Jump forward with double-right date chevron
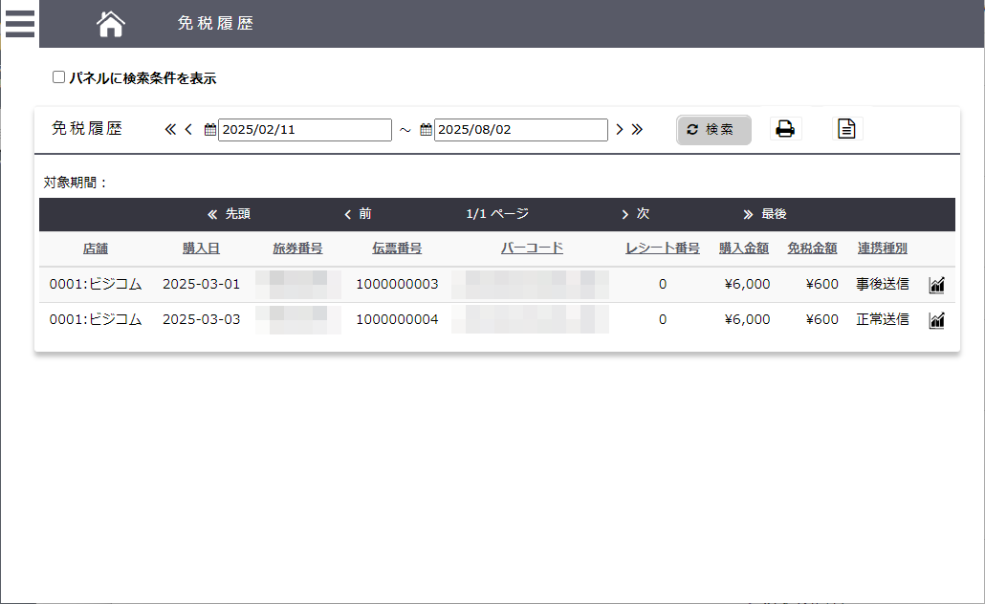 (x=637, y=129)
